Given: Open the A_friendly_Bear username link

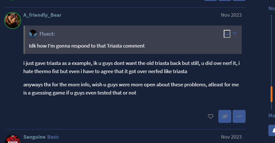Looking at the screenshot, I should click(42, 15).
